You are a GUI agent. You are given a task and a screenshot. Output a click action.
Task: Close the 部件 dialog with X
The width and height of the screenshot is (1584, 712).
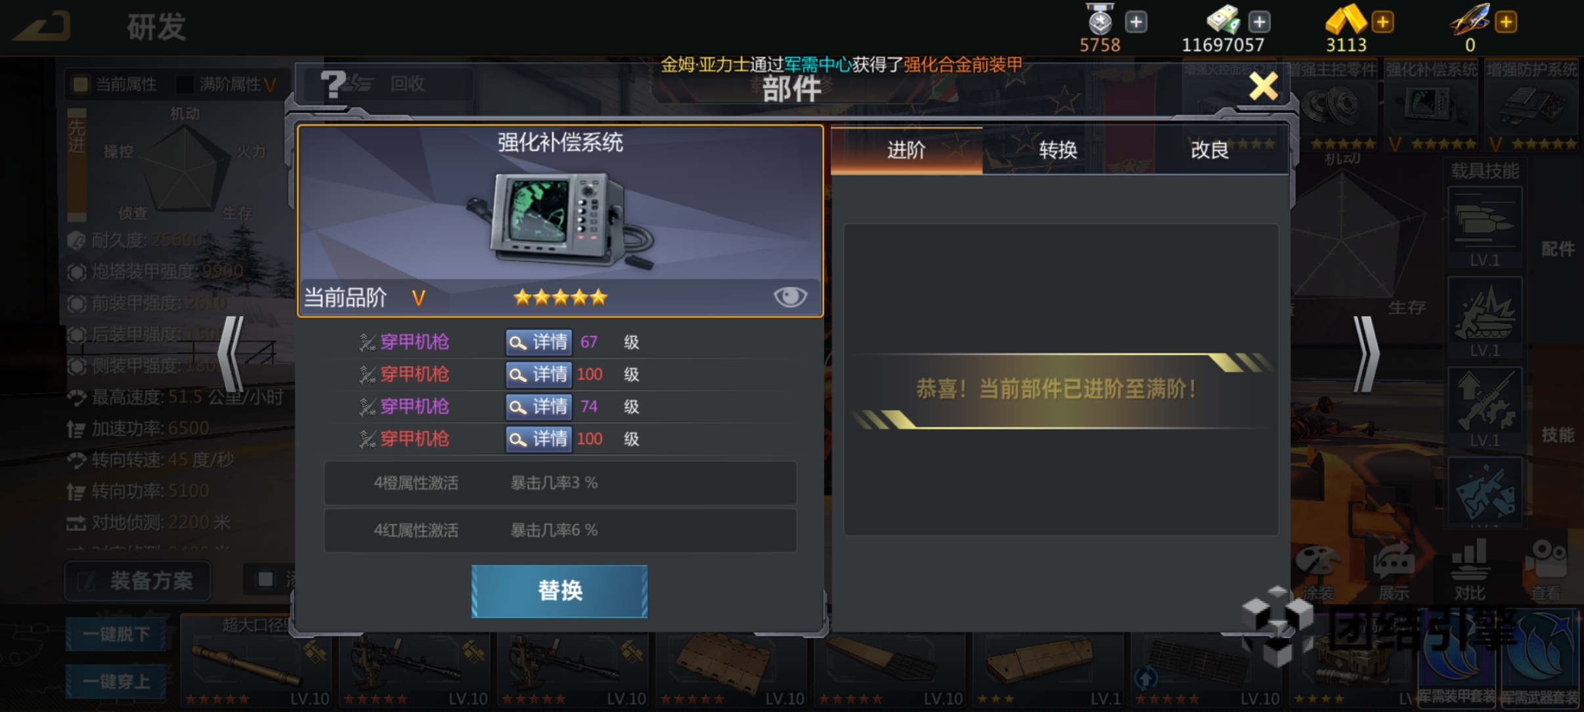coord(1264,86)
